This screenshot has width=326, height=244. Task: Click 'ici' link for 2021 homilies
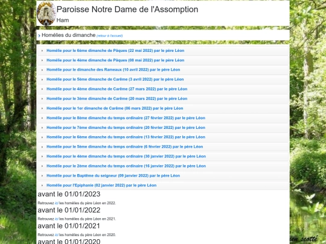pos(56,219)
